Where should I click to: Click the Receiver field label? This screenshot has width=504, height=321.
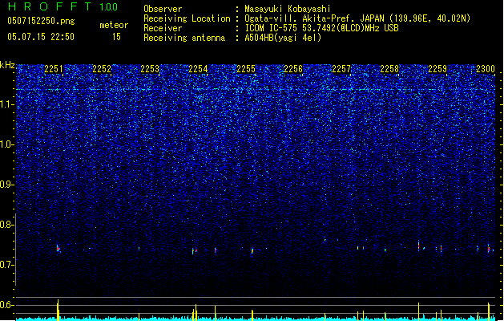163,28
